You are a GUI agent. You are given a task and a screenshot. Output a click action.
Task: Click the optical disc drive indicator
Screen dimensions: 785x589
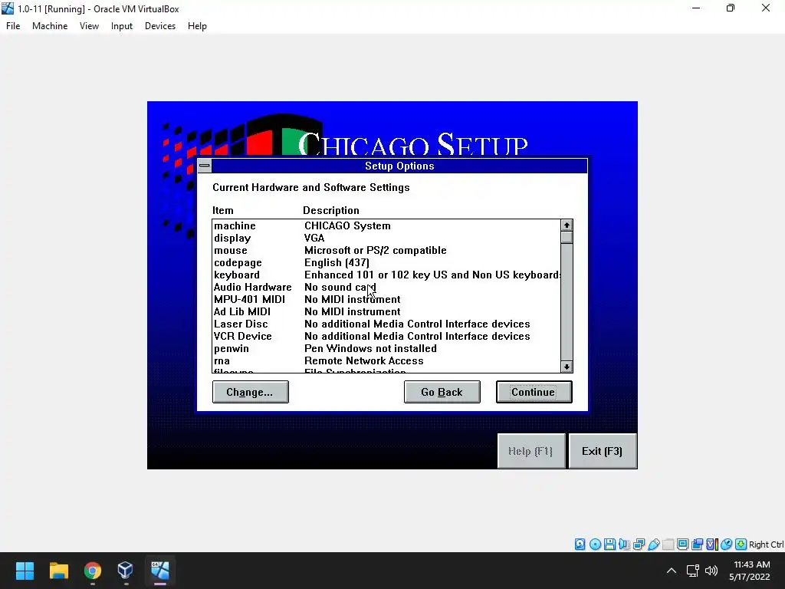[595, 544]
